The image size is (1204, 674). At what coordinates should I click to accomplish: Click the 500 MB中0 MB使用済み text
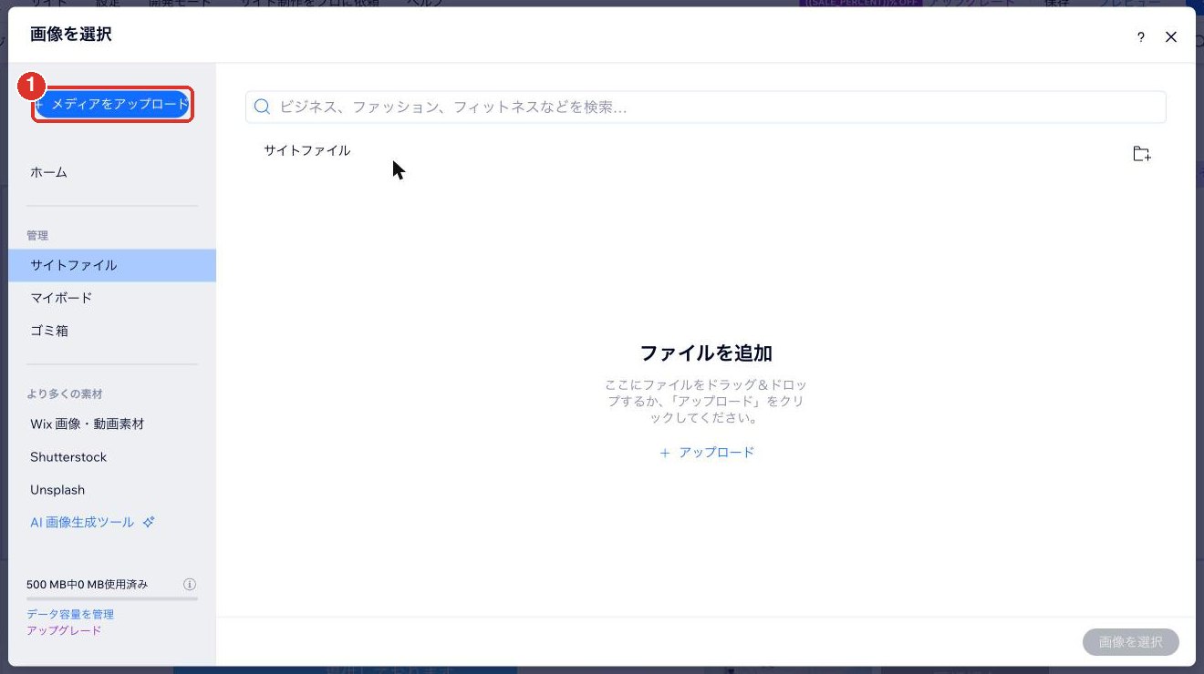[88, 584]
